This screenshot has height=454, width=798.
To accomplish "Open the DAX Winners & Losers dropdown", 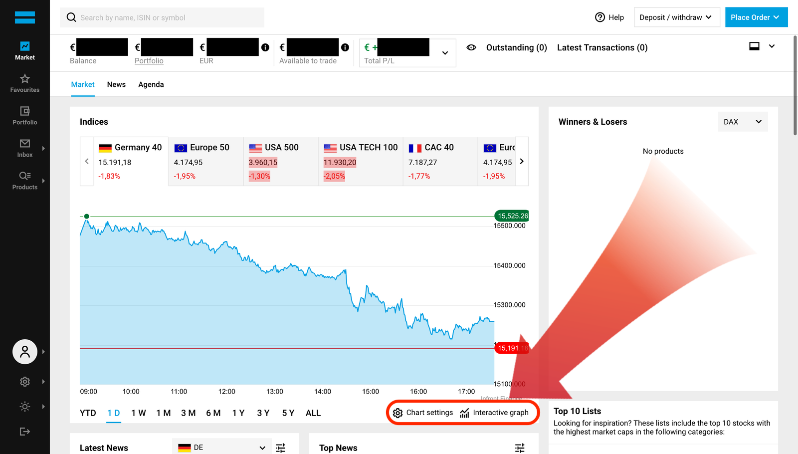I will coord(743,122).
